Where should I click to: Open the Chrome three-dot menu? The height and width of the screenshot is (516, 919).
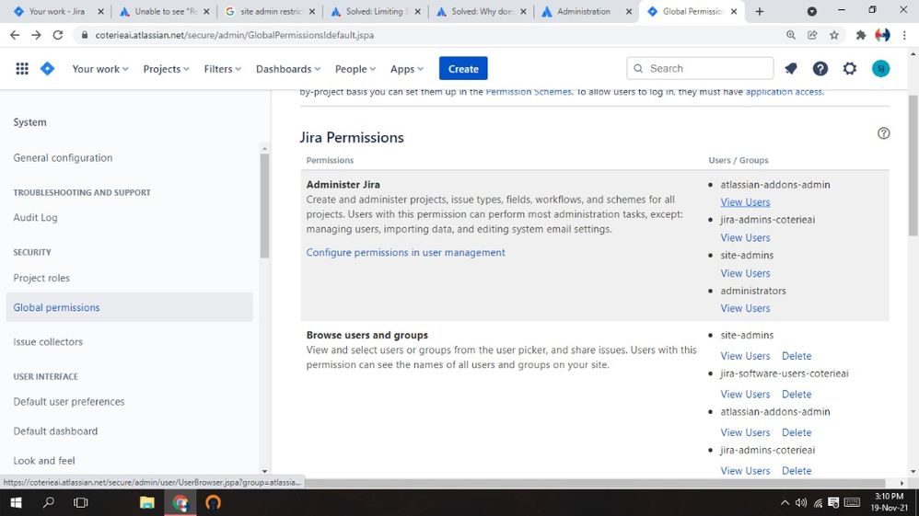coord(904,35)
